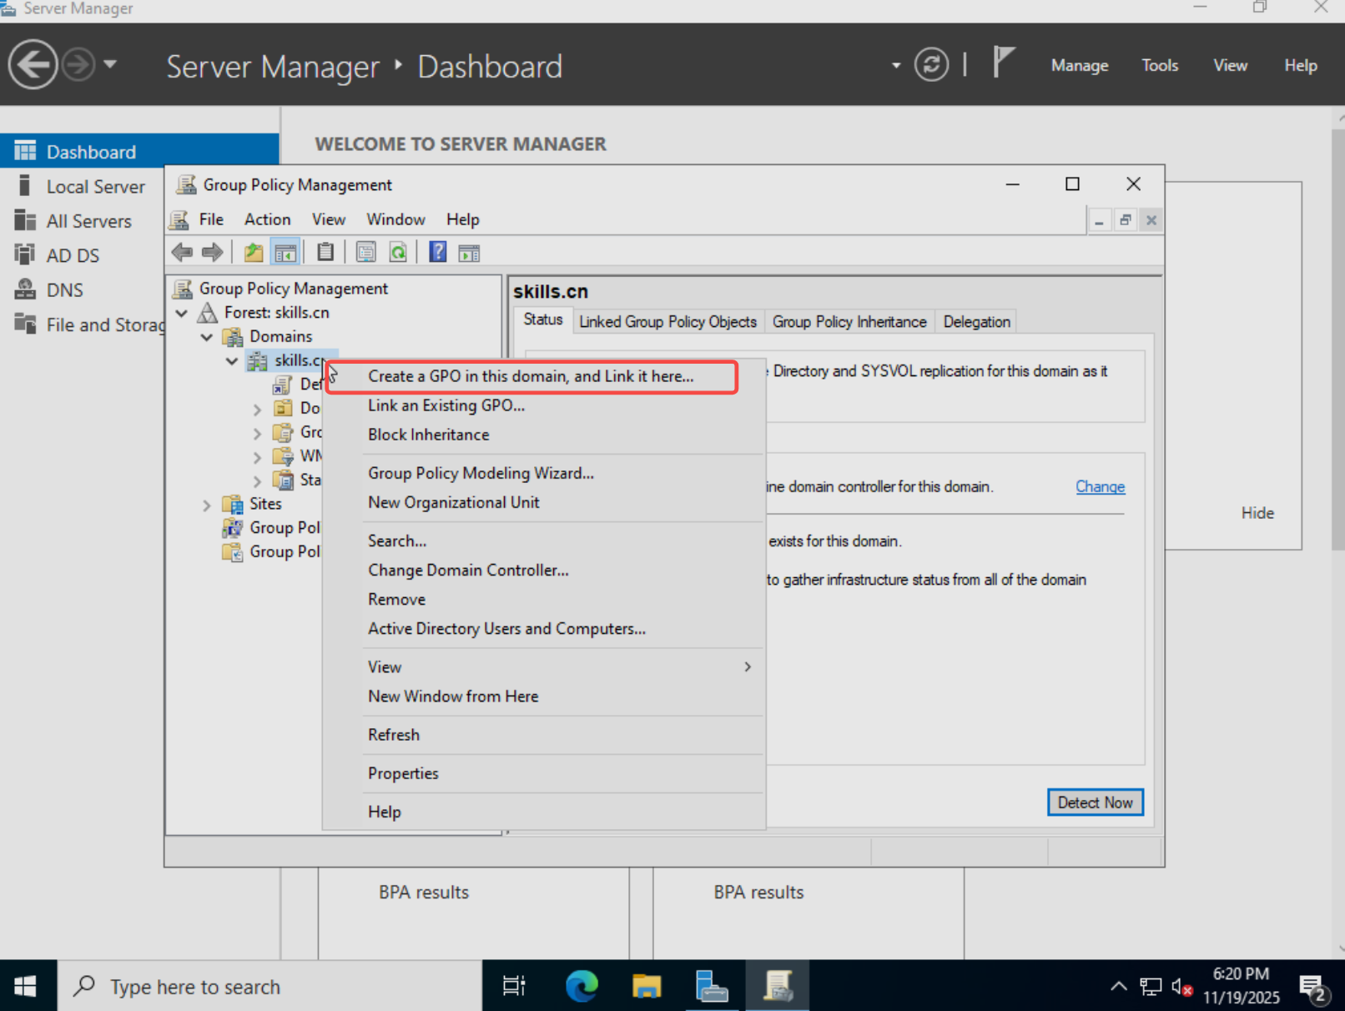Screen dimensions: 1345x1011
Task: Collapse the skills.cn domain node
Action: coord(232,361)
